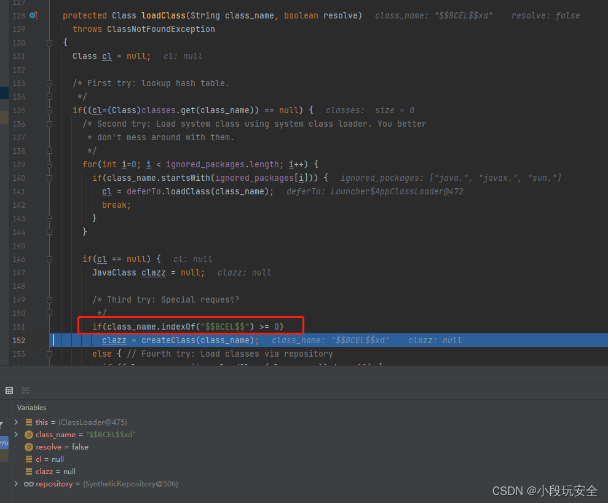This screenshot has width=608, height=503.
Task: Click 'classes' field on line 135
Action: [x=159, y=110]
